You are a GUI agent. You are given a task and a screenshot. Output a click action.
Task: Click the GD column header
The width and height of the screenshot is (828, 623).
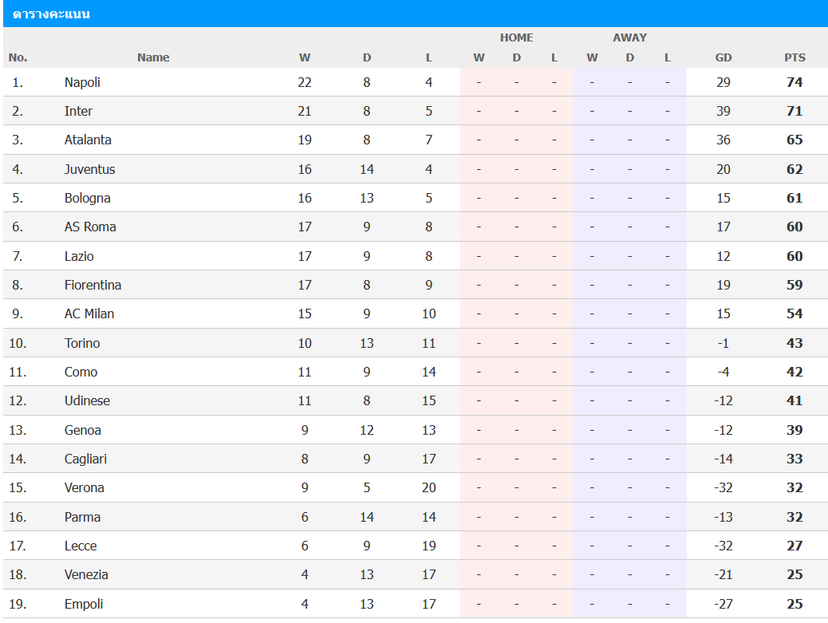point(723,57)
